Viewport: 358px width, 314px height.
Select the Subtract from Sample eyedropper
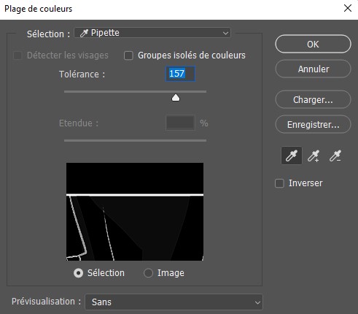point(335,156)
